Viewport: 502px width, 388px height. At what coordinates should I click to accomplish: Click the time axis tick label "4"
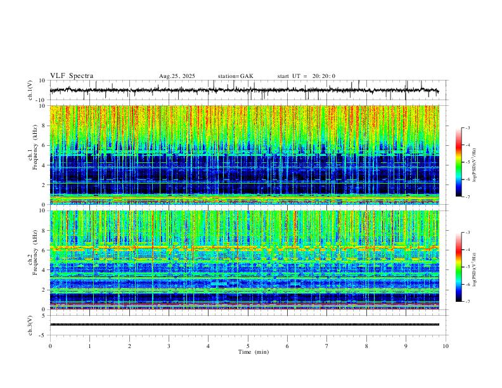208,346
